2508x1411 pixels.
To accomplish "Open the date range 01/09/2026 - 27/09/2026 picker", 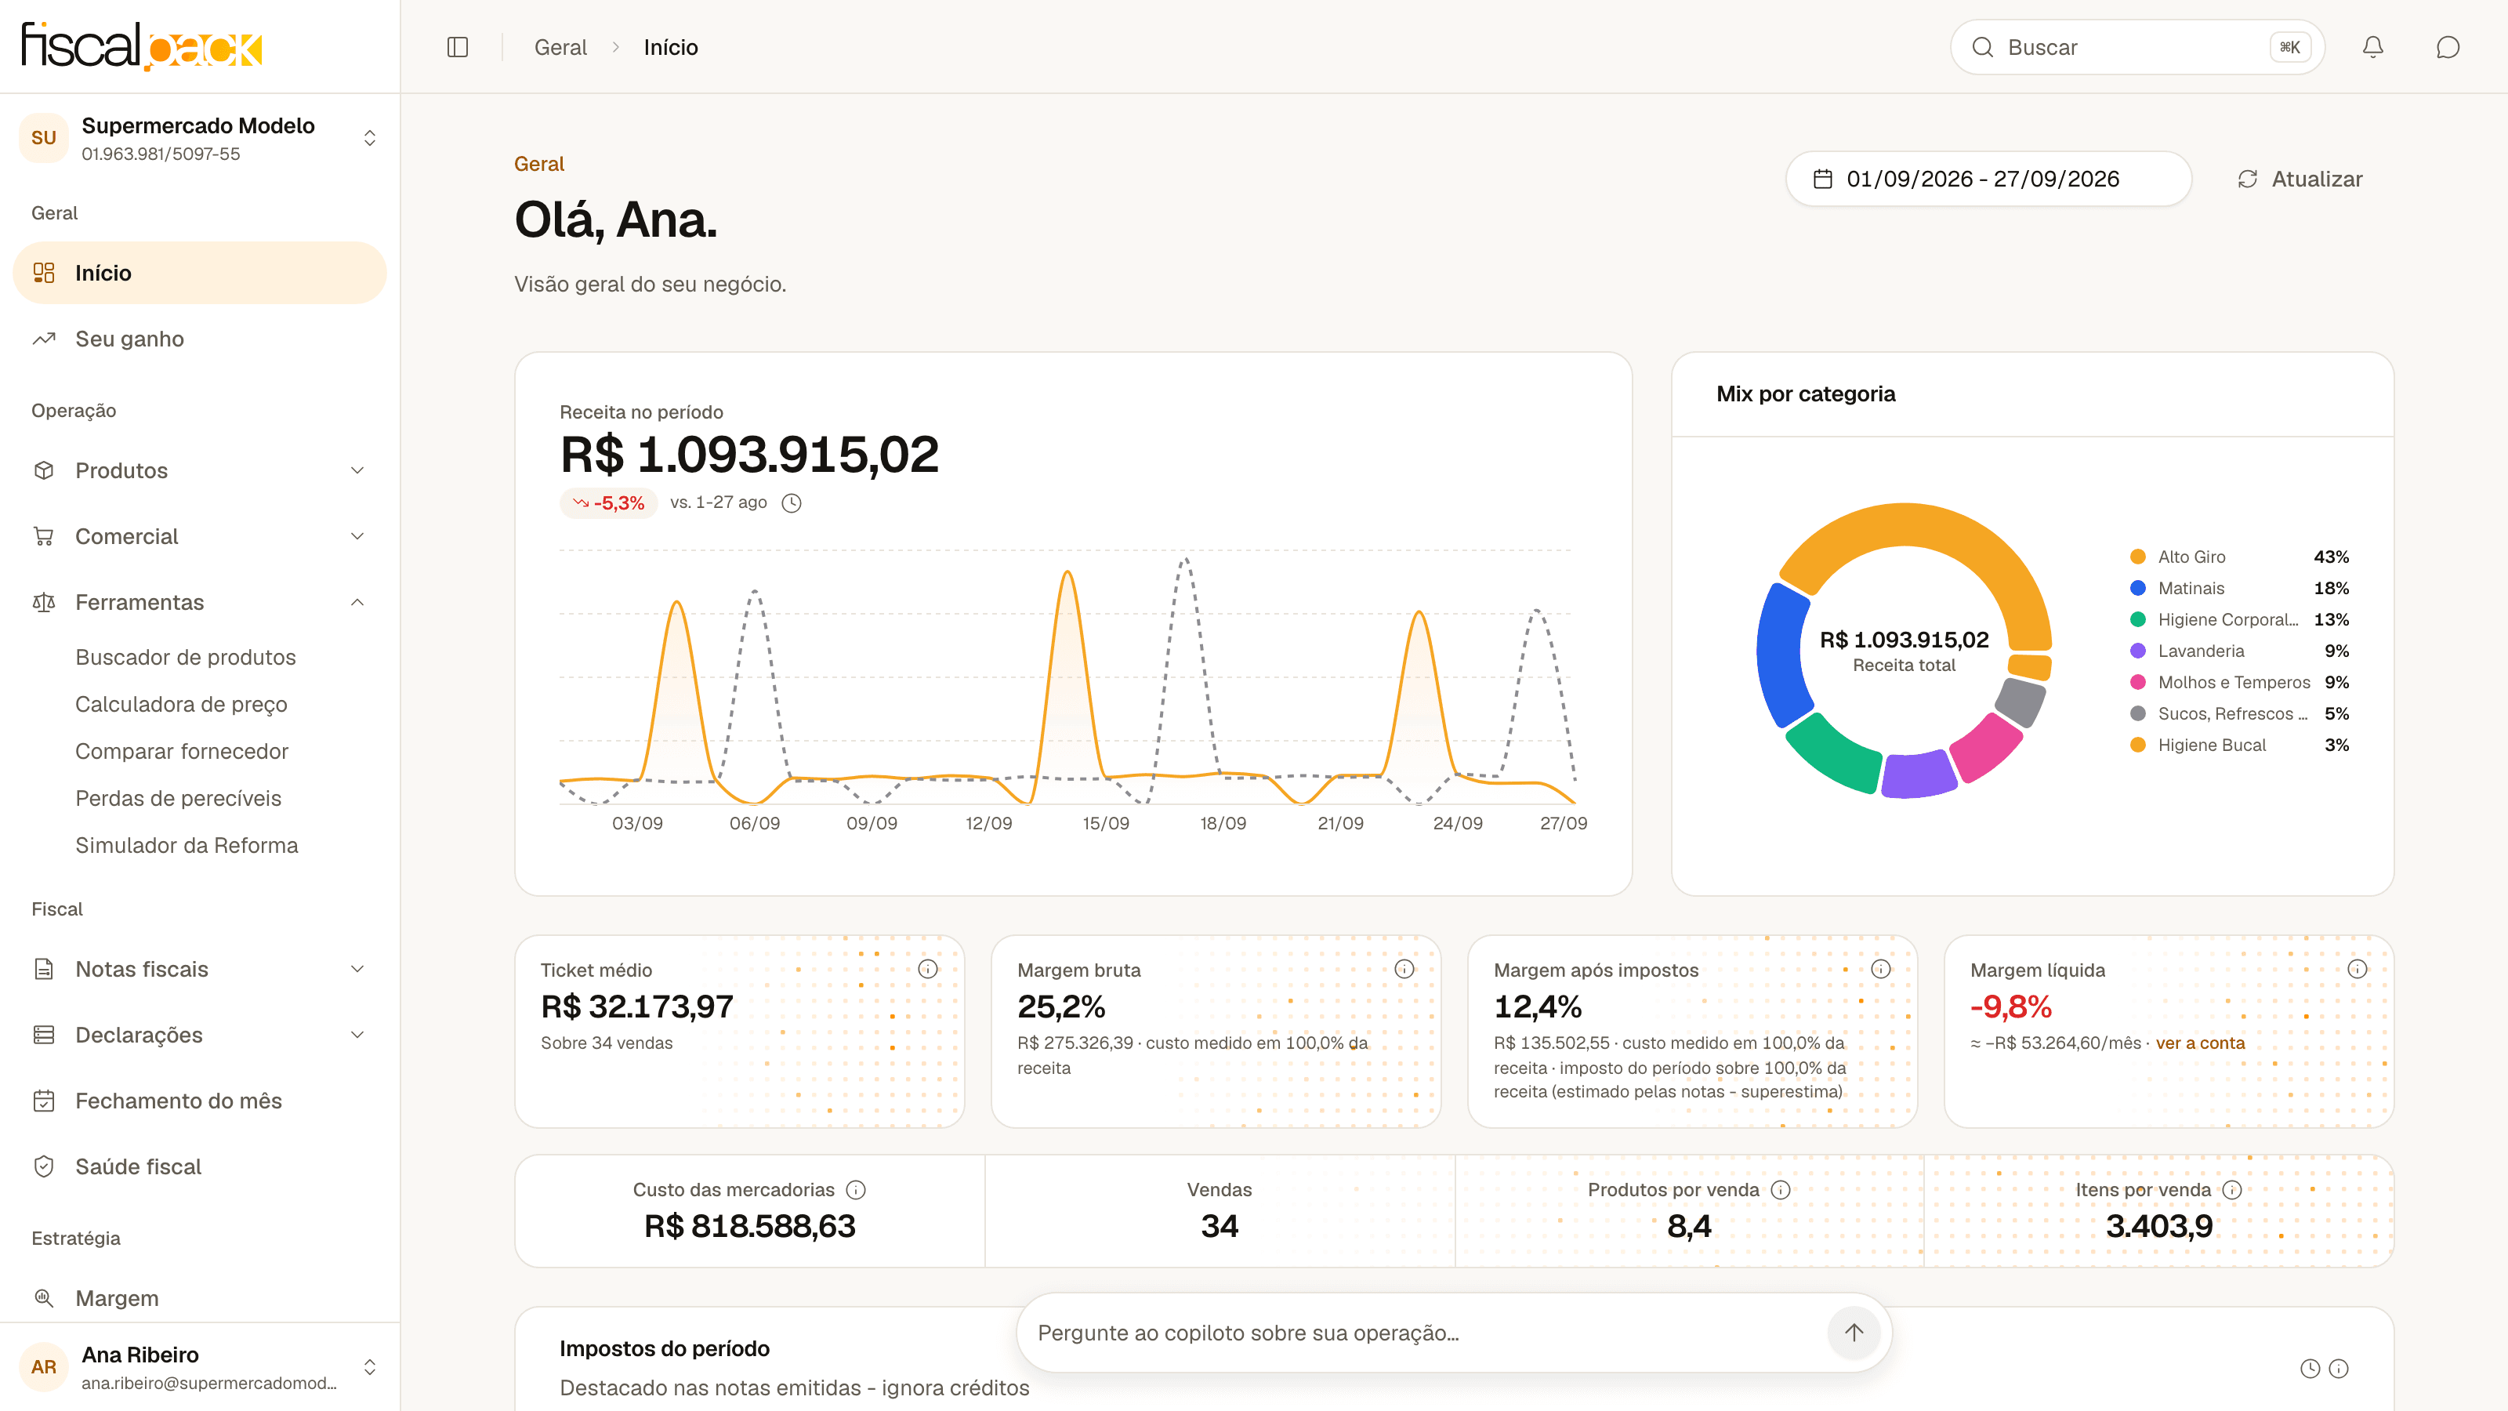I will click(x=1988, y=180).
